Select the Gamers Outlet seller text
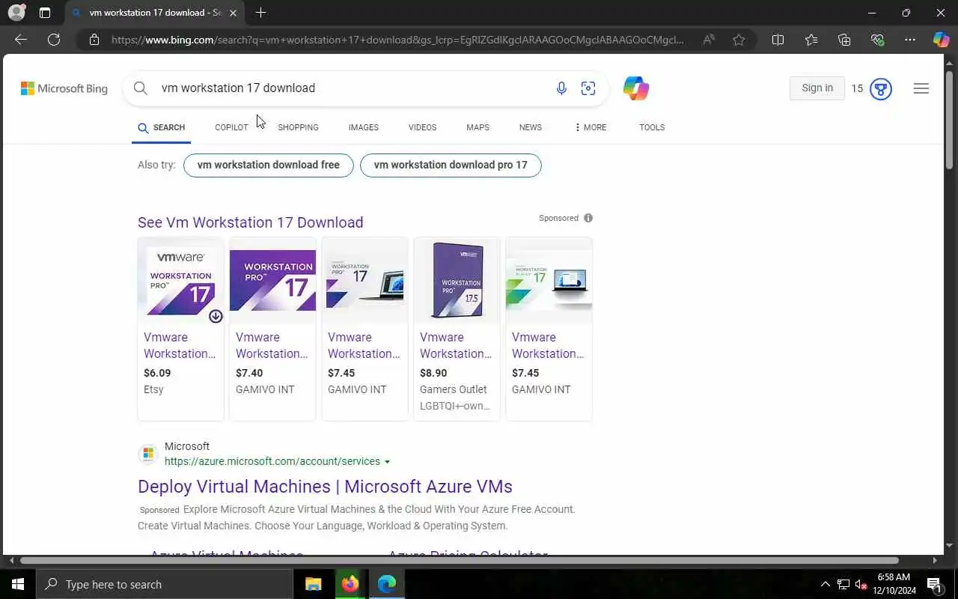958x599 pixels. coord(454,389)
